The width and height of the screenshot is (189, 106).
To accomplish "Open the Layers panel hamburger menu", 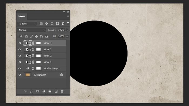I will [68, 16].
